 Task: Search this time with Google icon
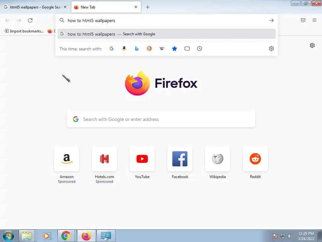pyautogui.click(x=112, y=49)
